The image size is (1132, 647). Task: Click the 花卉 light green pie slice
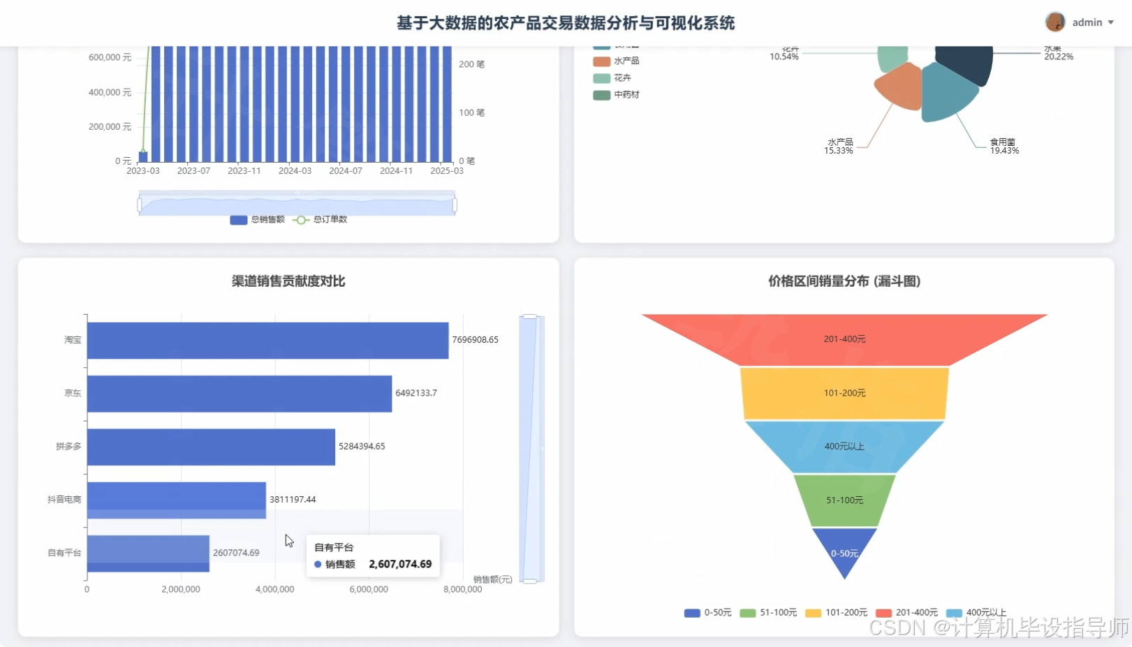coord(892,57)
